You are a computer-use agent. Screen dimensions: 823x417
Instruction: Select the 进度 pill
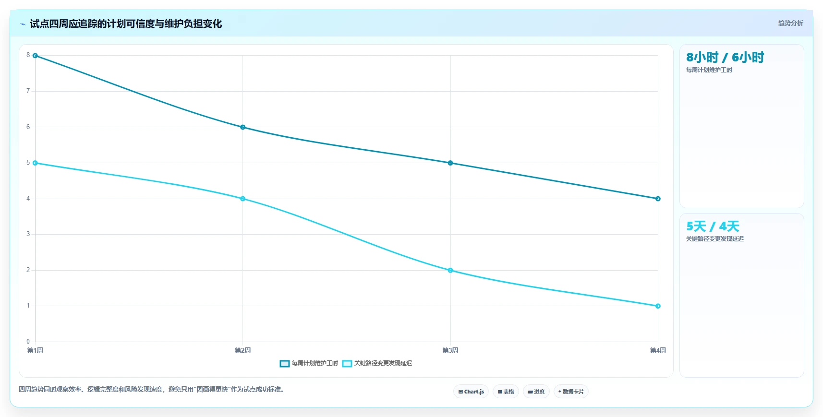(x=536, y=392)
